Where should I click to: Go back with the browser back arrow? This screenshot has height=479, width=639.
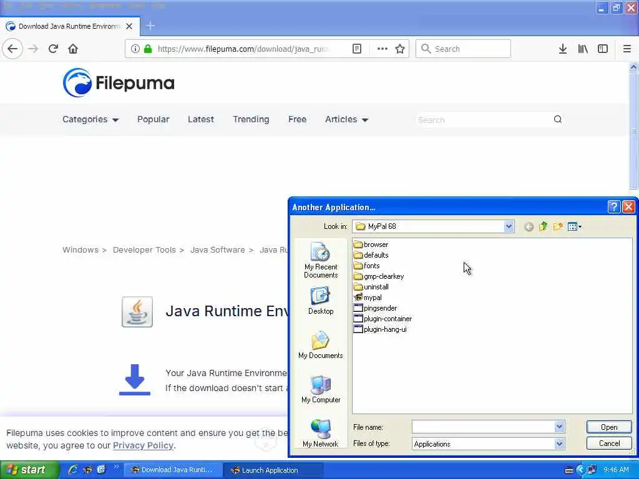click(12, 49)
